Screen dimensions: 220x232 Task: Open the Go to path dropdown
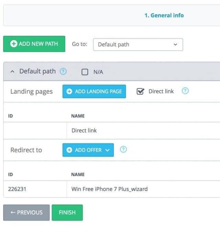pos(138,44)
